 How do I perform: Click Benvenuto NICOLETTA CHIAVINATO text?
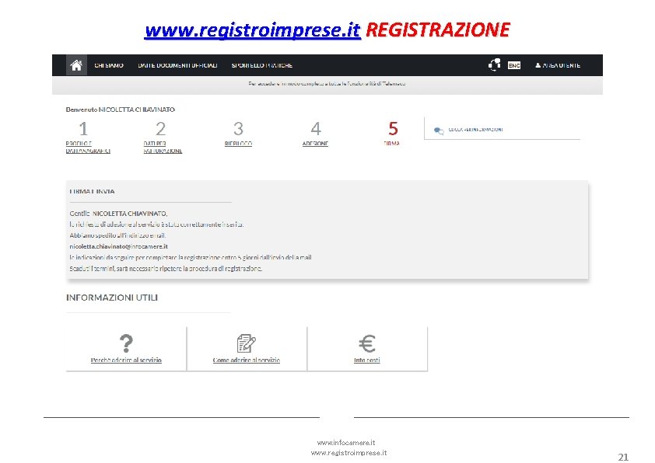pyautogui.click(x=121, y=110)
